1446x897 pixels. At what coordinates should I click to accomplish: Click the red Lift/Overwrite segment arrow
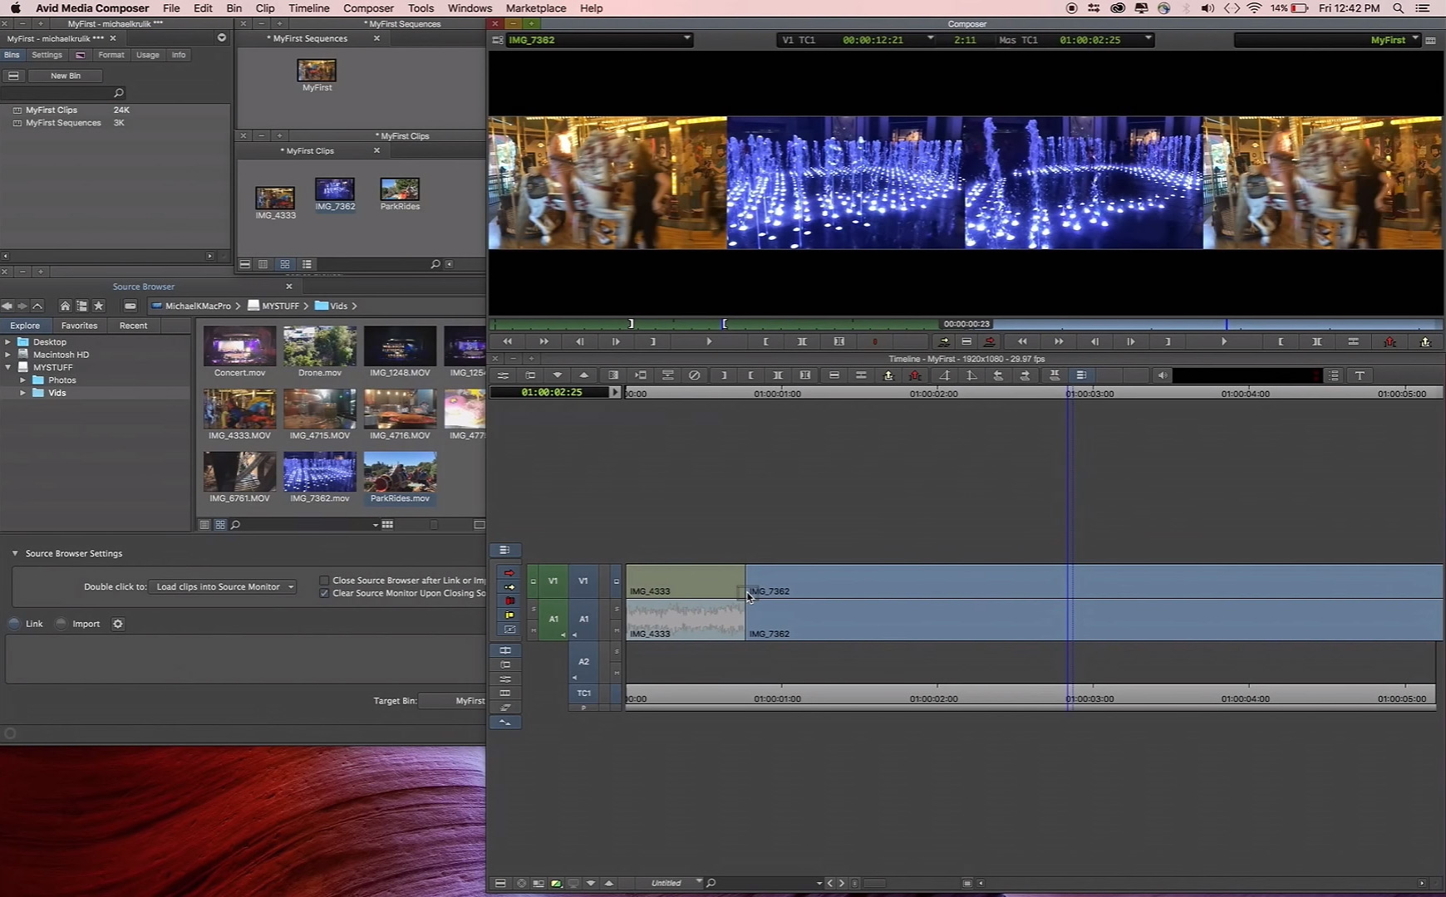click(509, 573)
